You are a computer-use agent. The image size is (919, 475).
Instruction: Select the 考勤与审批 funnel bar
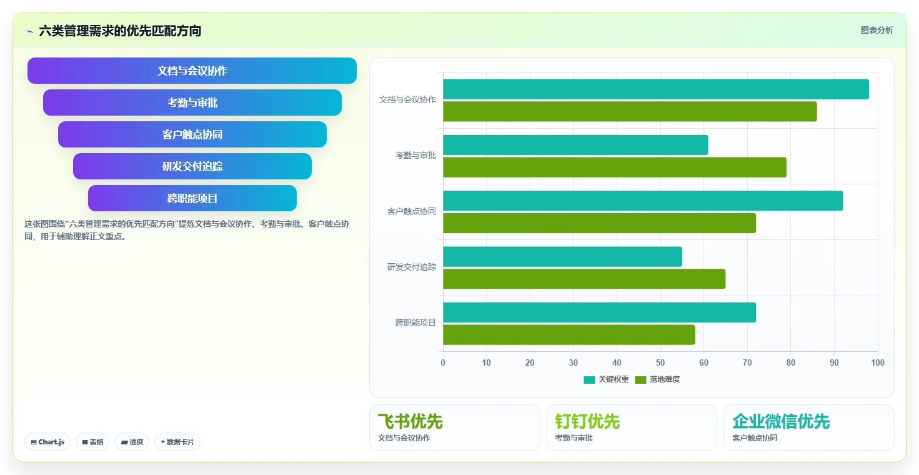192,102
